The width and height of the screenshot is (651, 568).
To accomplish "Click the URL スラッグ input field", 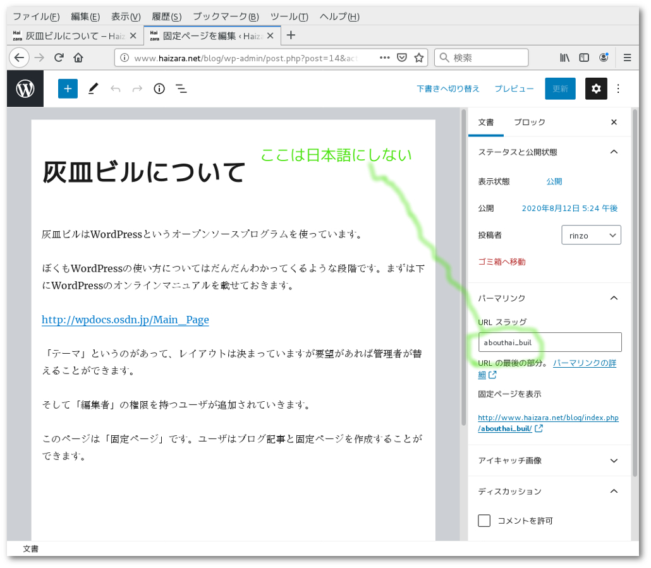I will (549, 342).
